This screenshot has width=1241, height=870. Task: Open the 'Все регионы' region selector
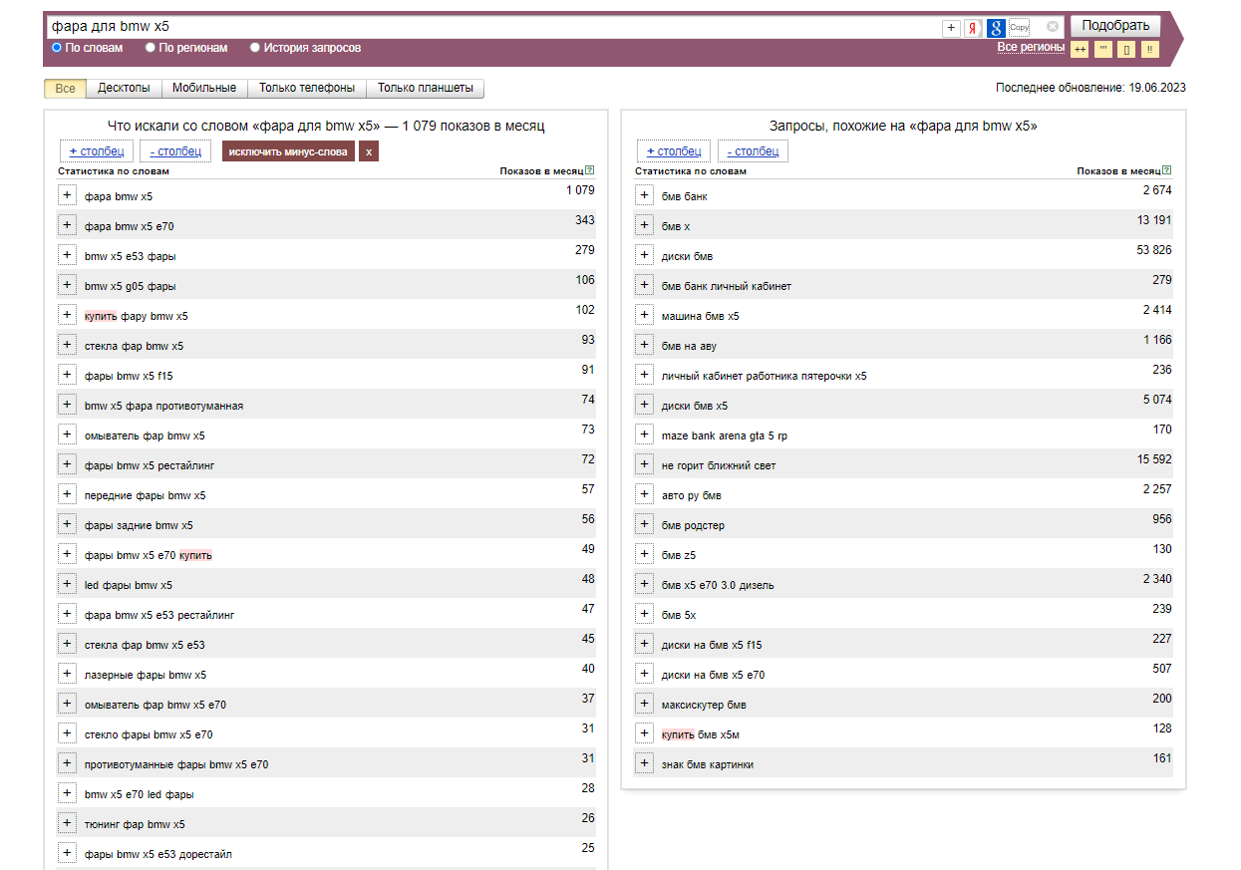[1031, 47]
